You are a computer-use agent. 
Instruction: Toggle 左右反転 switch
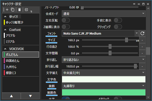(x=66, y=20)
